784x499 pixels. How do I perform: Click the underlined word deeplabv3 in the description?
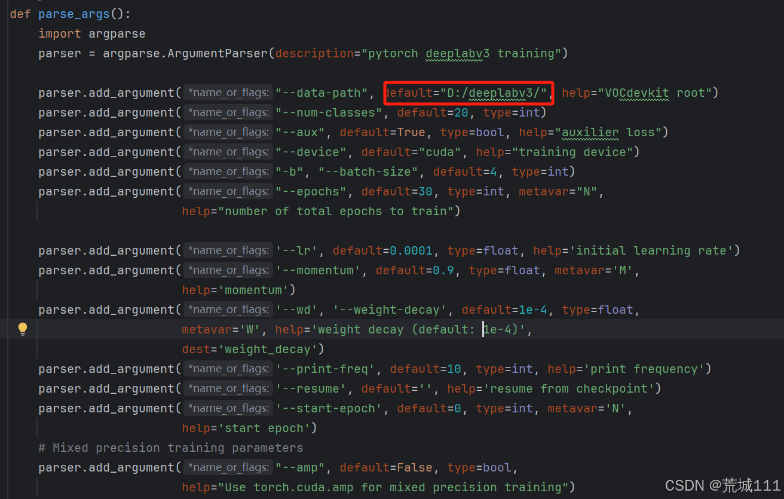[457, 53]
